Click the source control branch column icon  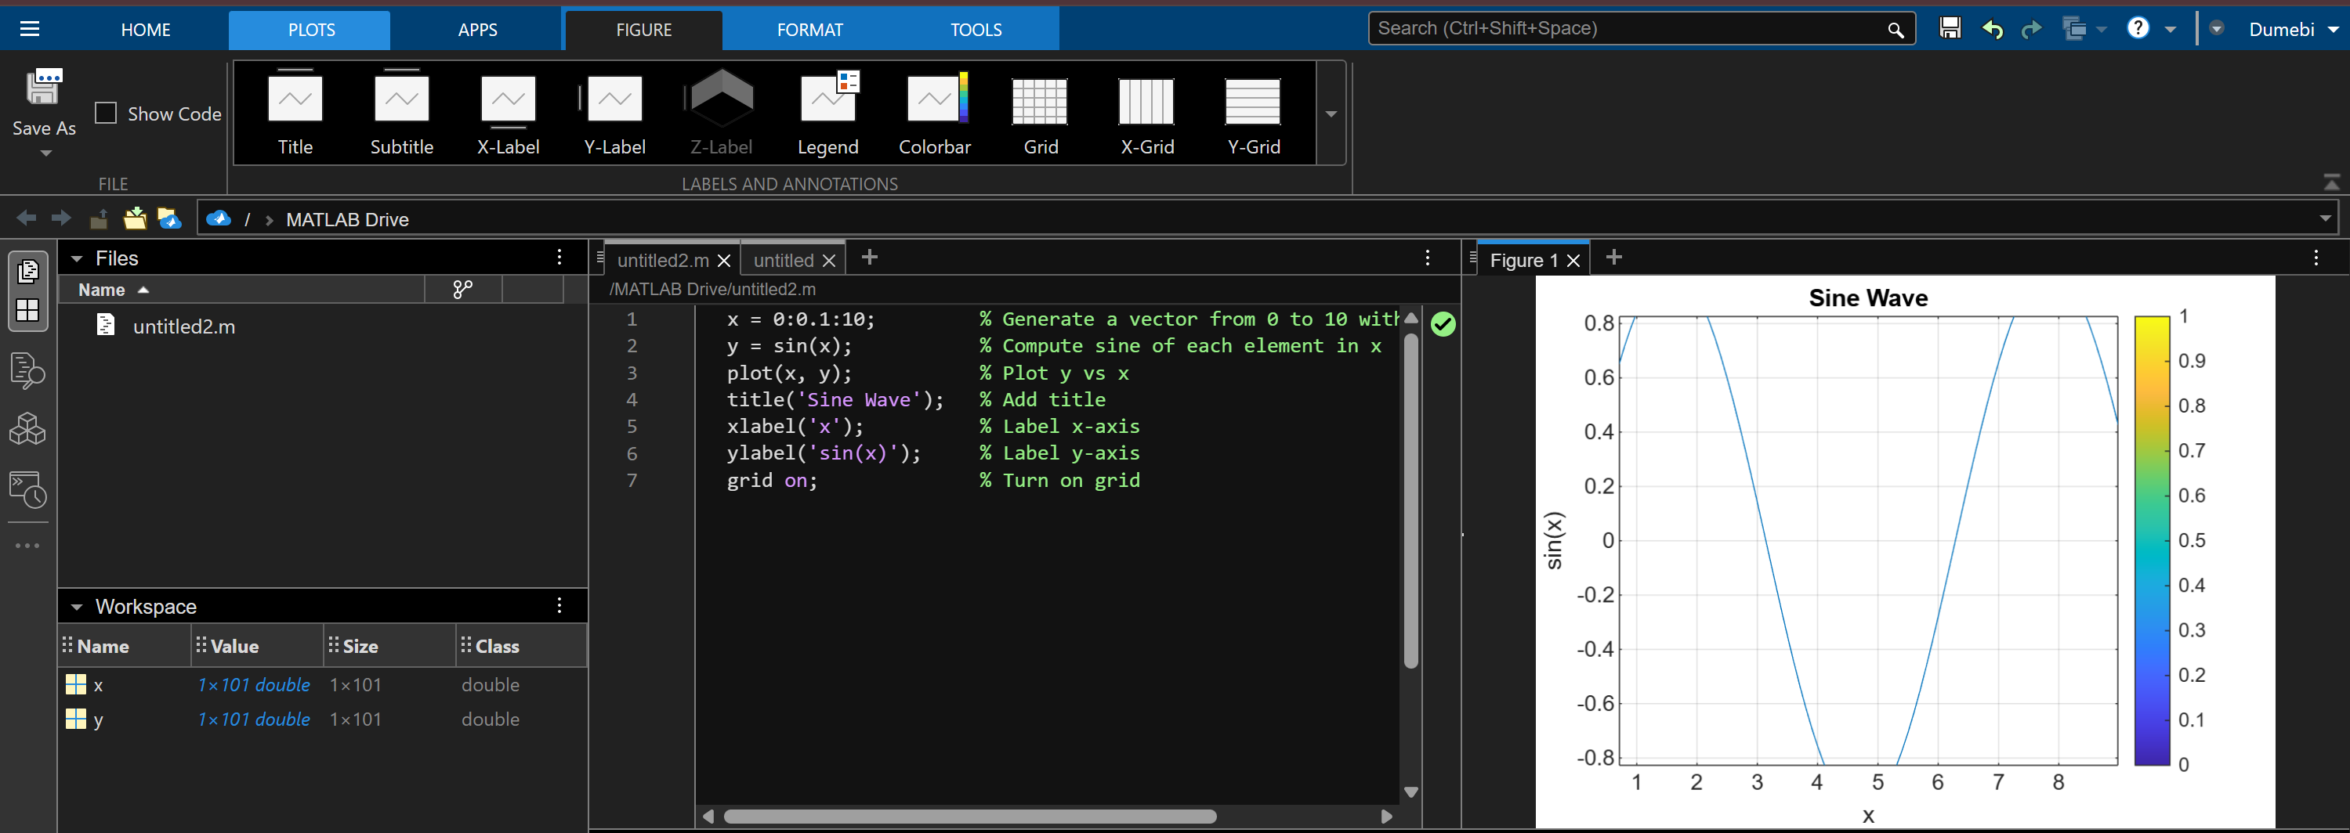[x=462, y=290]
